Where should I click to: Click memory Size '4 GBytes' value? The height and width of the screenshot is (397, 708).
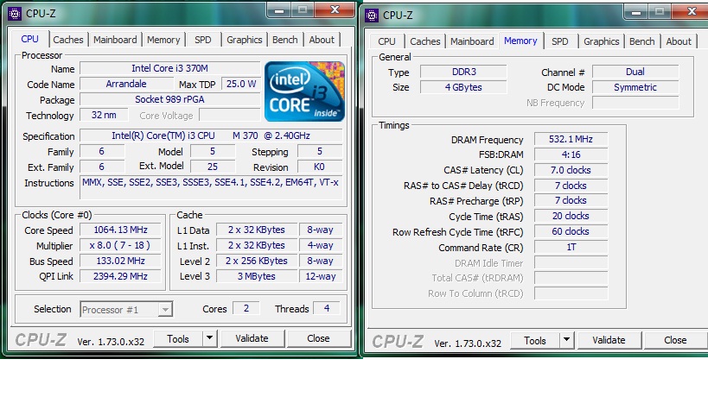(x=463, y=87)
